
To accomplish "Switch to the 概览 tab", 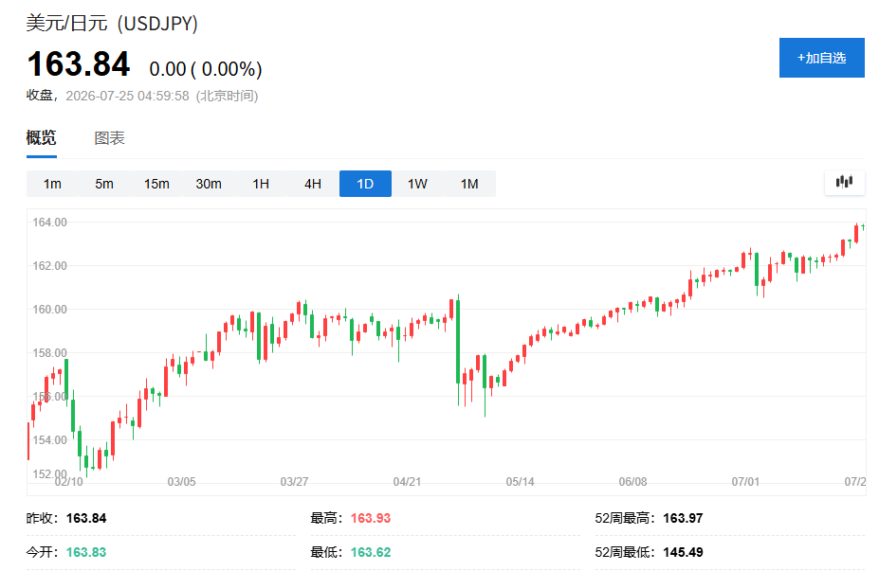I will pos(42,137).
